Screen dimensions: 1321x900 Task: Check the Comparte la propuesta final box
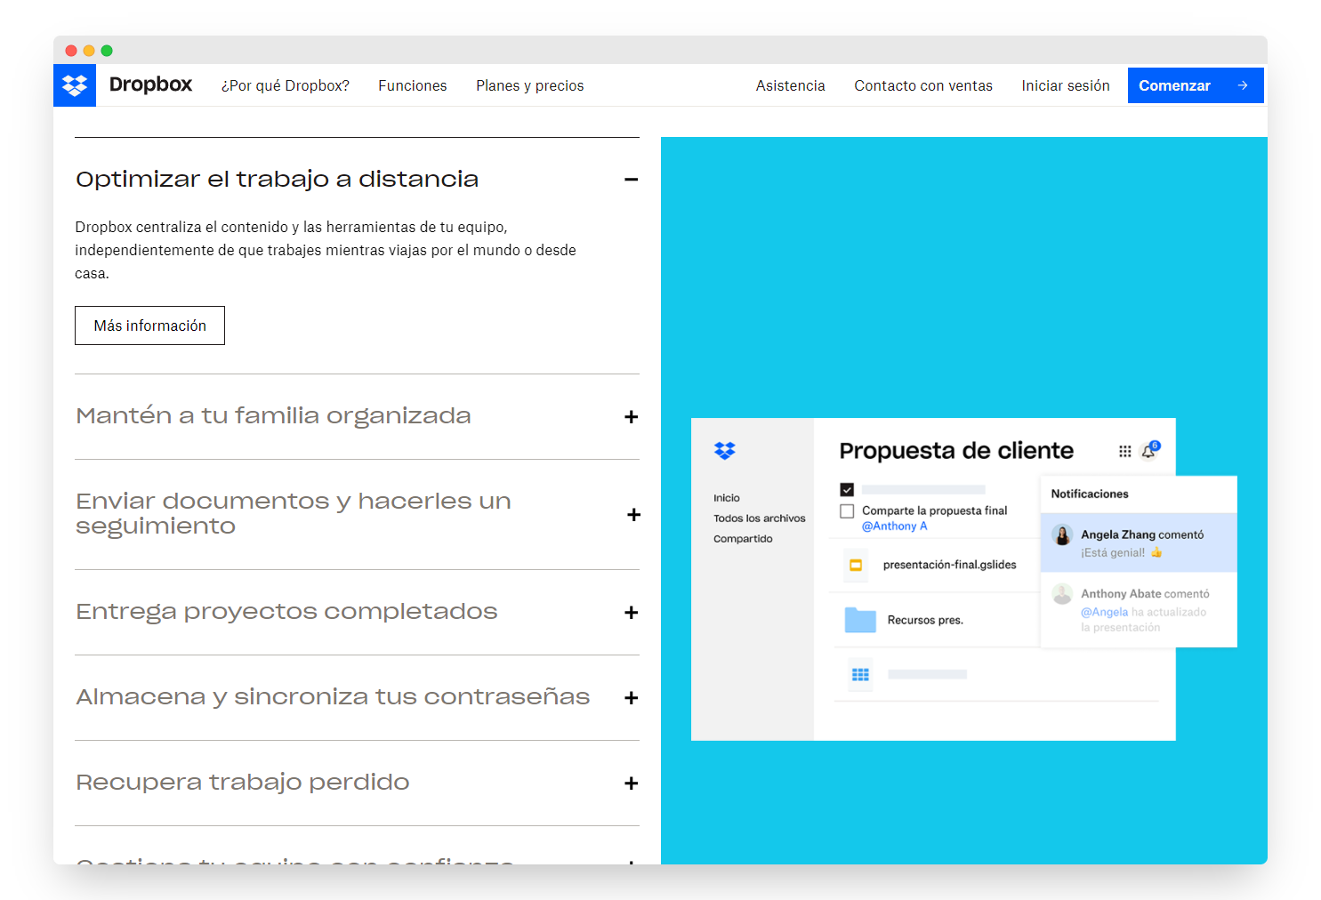click(847, 511)
